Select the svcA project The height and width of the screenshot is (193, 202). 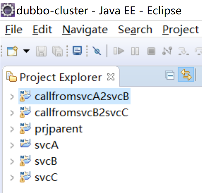coord(46,145)
